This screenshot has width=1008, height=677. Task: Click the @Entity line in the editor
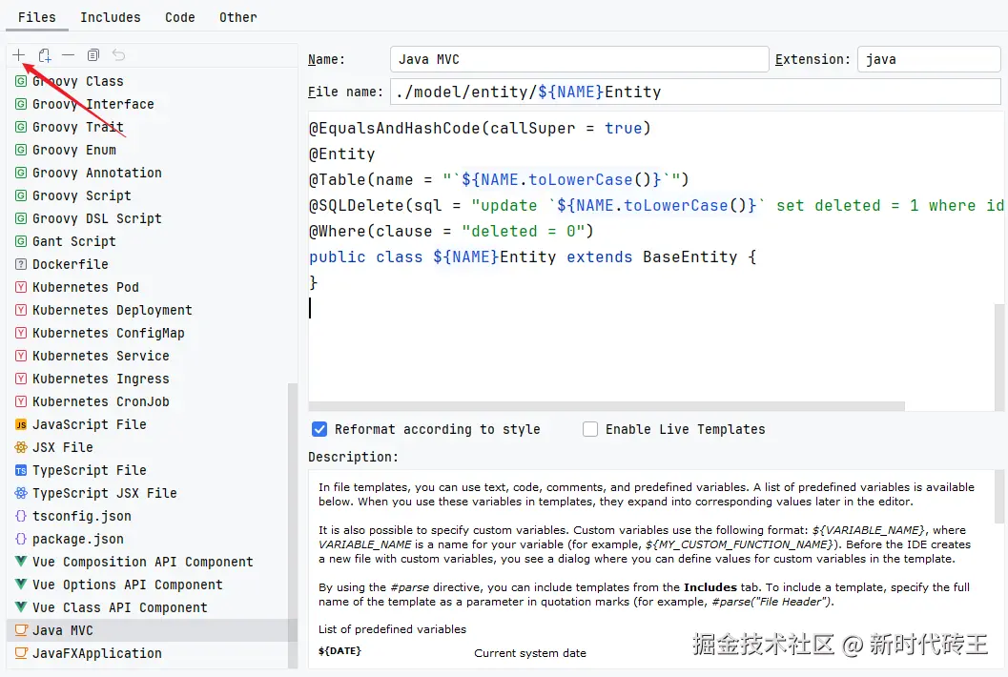pyautogui.click(x=342, y=154)
